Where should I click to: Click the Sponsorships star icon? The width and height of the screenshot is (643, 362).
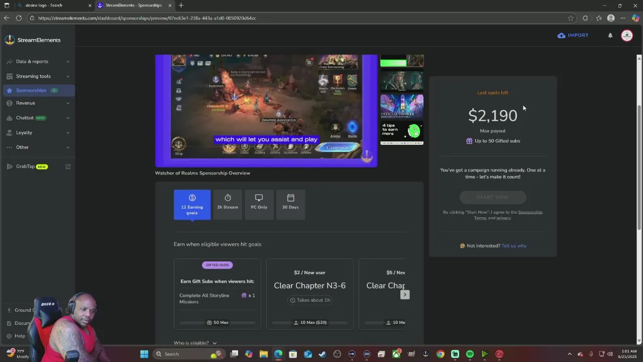(10, 90)
